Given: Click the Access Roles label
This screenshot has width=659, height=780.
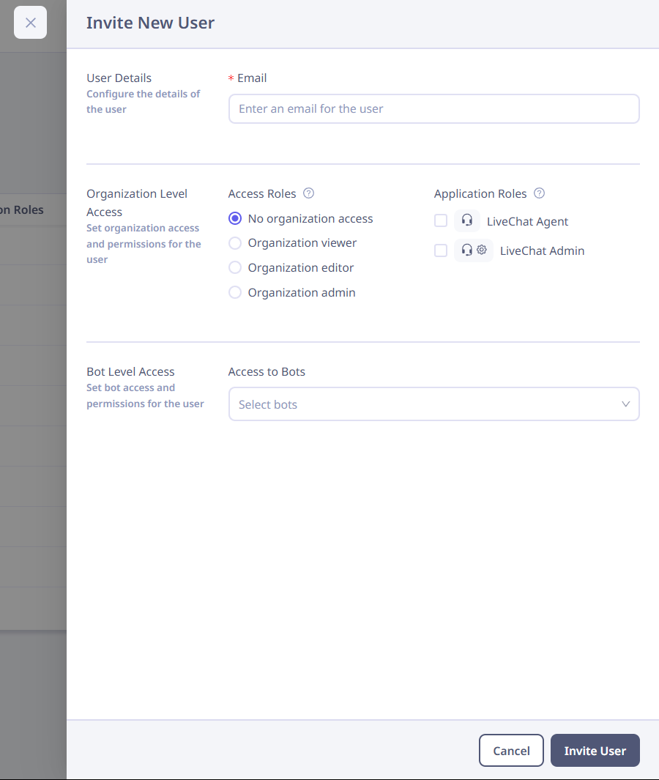Looking at the screenshot, I should click(x=262, y=193).
